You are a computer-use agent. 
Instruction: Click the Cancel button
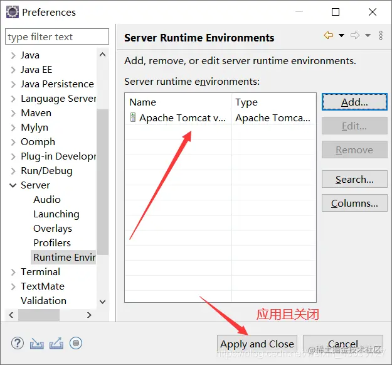pyautogui.click(x=343, y=344)
